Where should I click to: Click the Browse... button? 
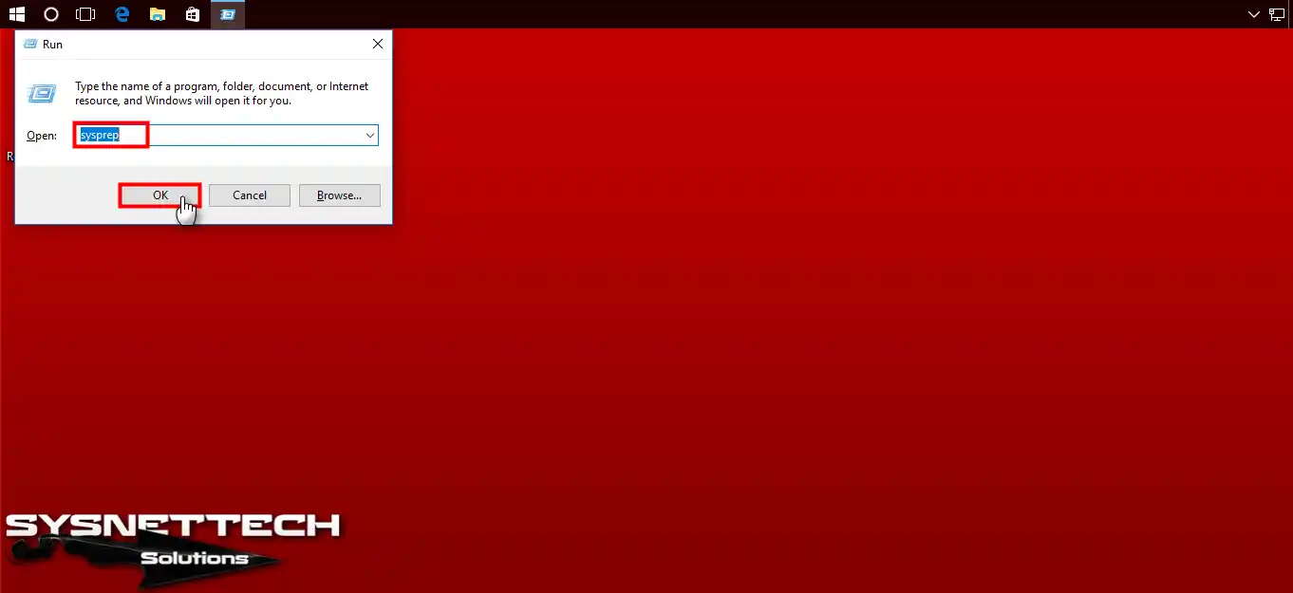tap(339, 195)
